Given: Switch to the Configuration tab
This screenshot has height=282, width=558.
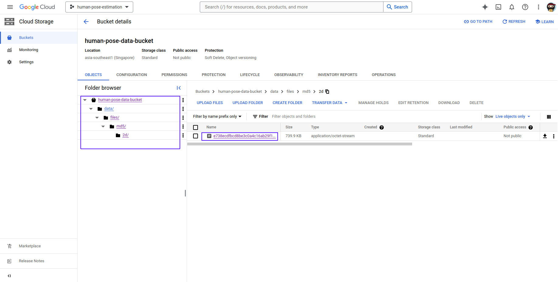Looking at the screenshot, I should [132, 75].
